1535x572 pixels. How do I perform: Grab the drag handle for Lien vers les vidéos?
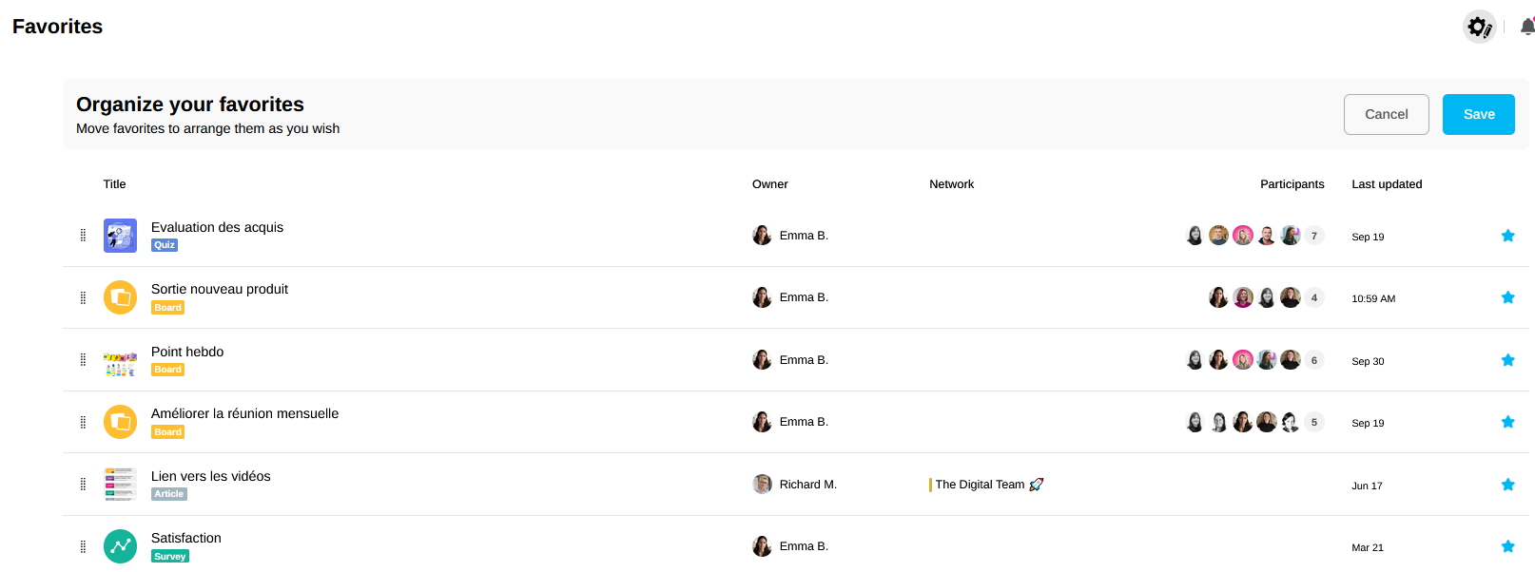(83, 485)
